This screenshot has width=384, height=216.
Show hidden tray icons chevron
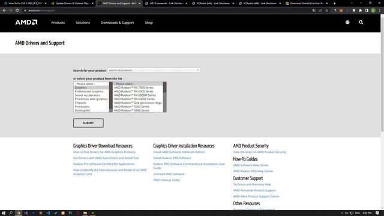pyautogui.click(x=342, y=213)
